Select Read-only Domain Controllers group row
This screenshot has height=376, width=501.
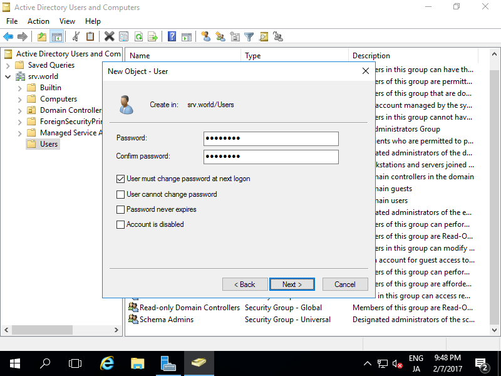[x=301, y=308]
